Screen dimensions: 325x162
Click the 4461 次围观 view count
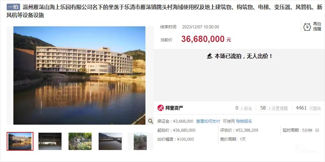tap(308, 108)
